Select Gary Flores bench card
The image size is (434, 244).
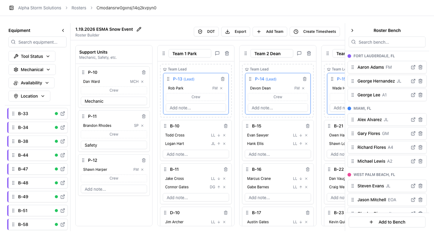[387, 134]
